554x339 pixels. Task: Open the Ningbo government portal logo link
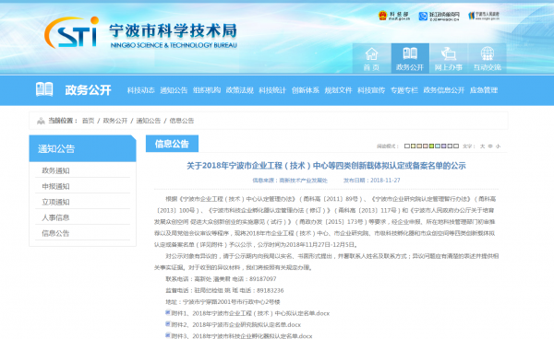(x=483, y=16)
